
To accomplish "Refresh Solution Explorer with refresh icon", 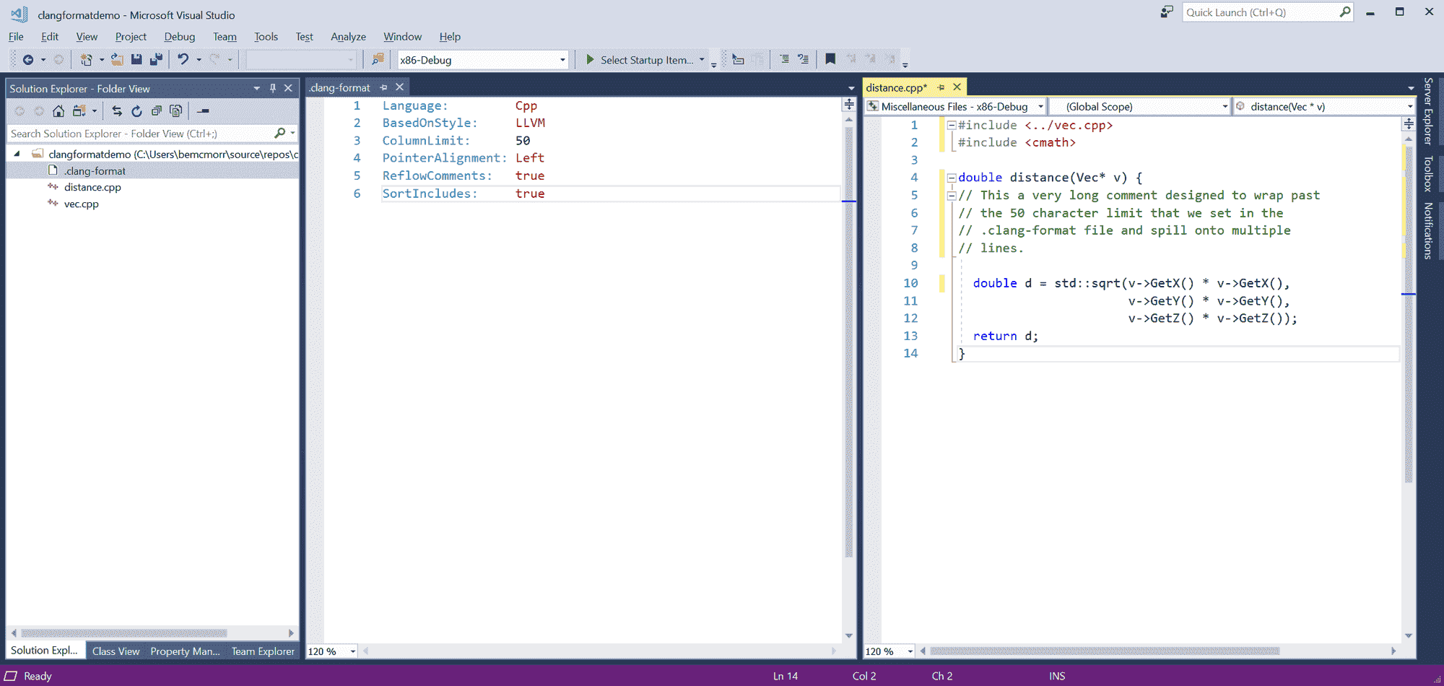I will pos(136,110).
